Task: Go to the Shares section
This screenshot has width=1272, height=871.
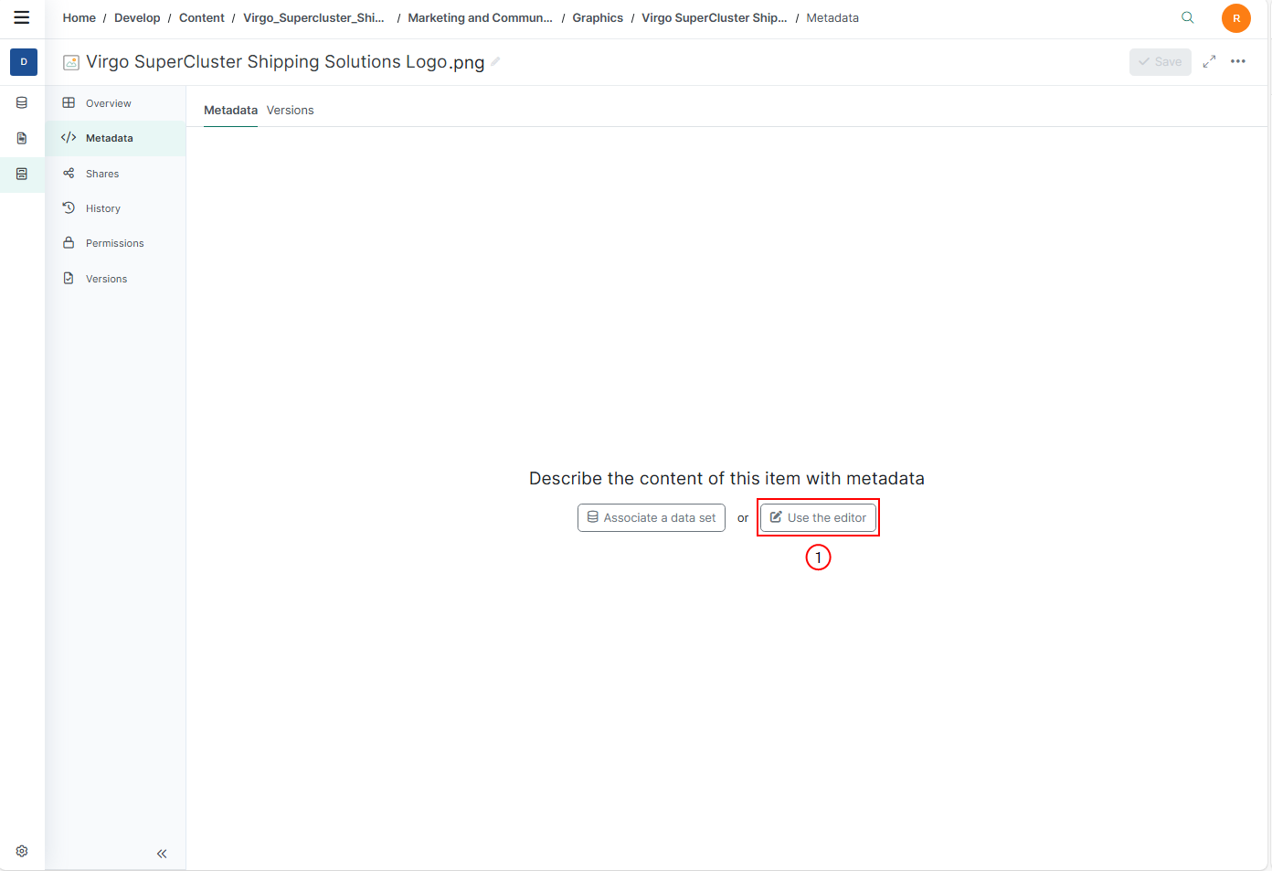Action: (101, 174)
